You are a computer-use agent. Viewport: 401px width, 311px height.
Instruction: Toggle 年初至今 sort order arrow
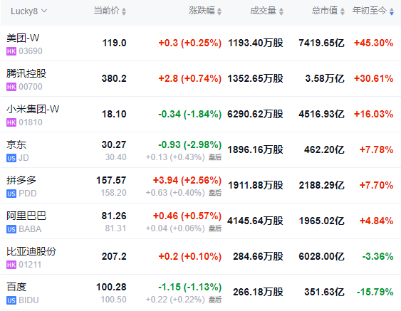[x=392, y=11]
